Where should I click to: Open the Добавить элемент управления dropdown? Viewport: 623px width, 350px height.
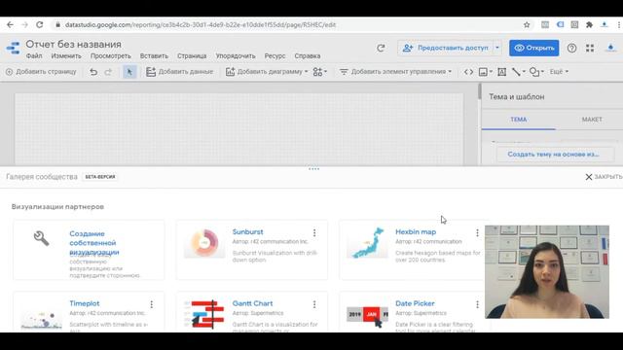pyautogui.click(x=396, y=72)
